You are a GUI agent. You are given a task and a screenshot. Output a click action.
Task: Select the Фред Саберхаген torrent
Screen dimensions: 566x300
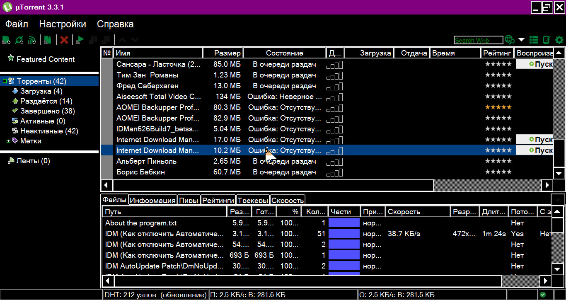pos(147,86)
